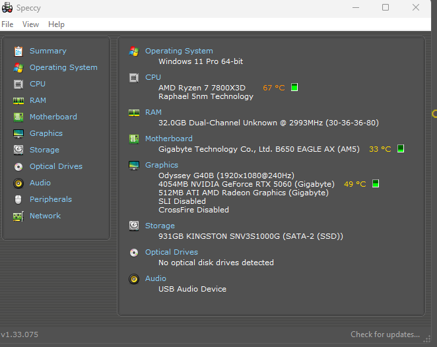This screenshot has height=347, width=437.
Task: Open the View menu
Action: [30, 24]
